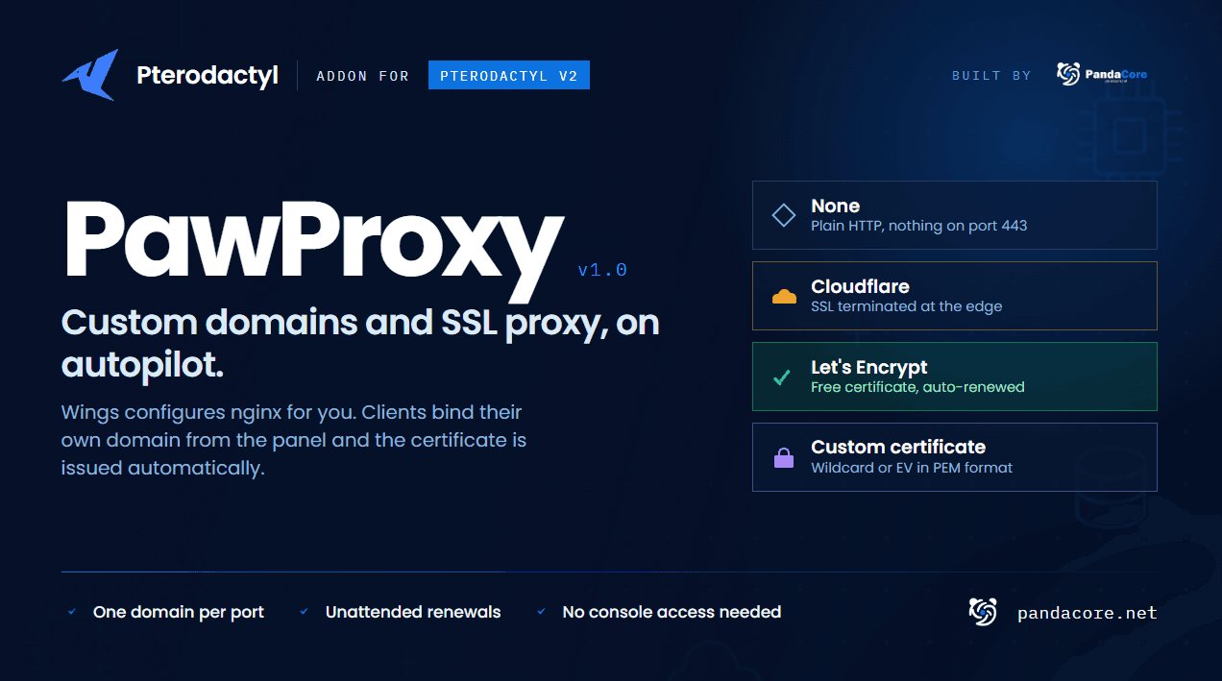
Task: Click the PandaCore logo in header
Action: coord(1102,75)
